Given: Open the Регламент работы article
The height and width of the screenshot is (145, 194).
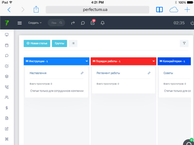Looking at the screenshot, I should pyautogui.click(x=108, y=73).
